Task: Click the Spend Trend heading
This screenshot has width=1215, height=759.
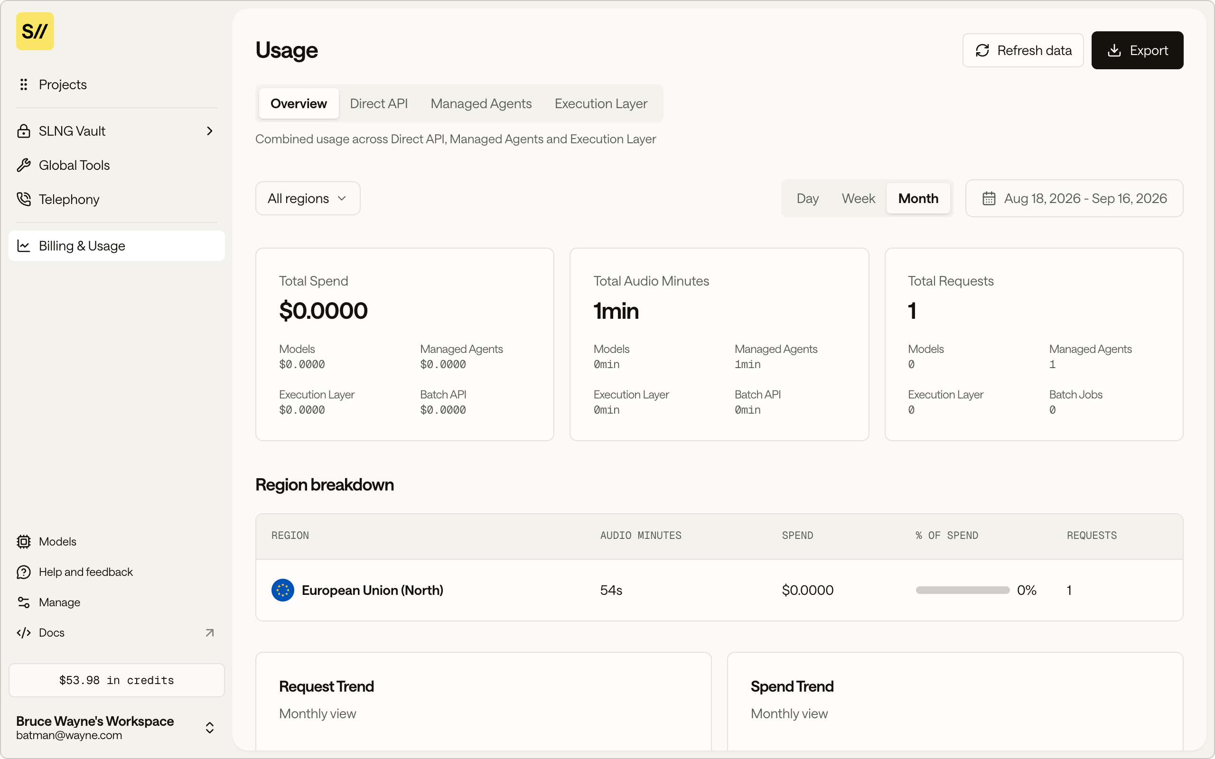Action: (x=792, y=686)
